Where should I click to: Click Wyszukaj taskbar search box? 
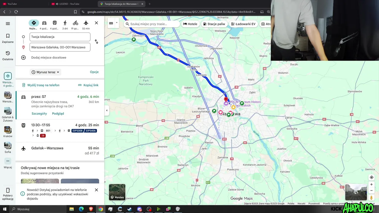pos(38,209)
